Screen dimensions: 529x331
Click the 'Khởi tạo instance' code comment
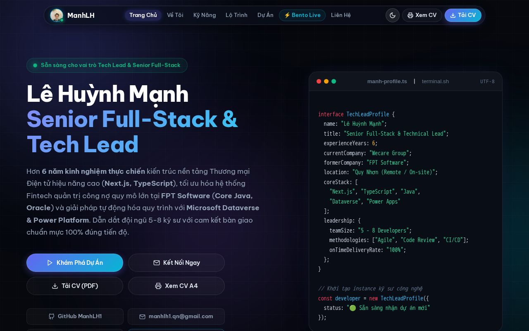370,288
